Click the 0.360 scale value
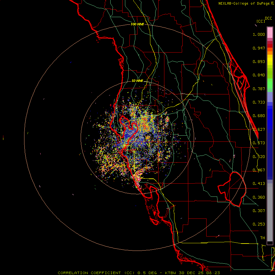Viewport: 275px width, 275px height. coord(259,197)
